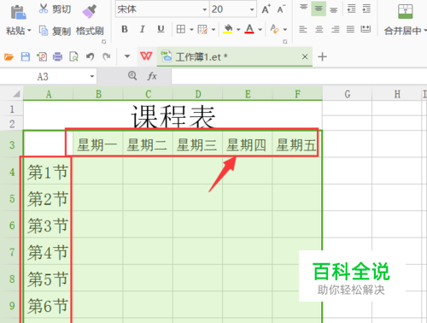The image size is (427, 323).
Task: Increase indent icon
Action: click(x=366, y=9)
